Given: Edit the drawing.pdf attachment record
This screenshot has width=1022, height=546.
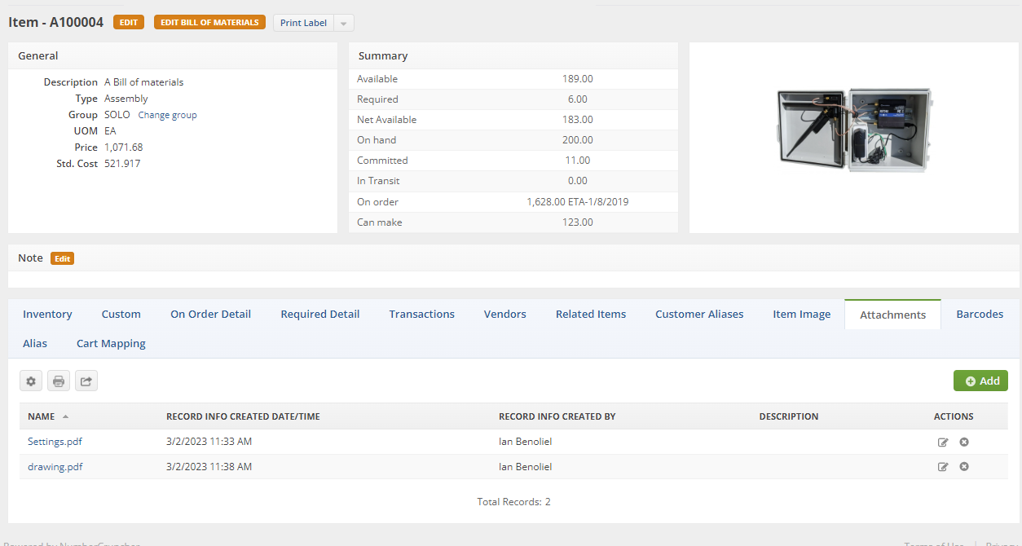Looking at the screenshot, I should coord(943,467).
